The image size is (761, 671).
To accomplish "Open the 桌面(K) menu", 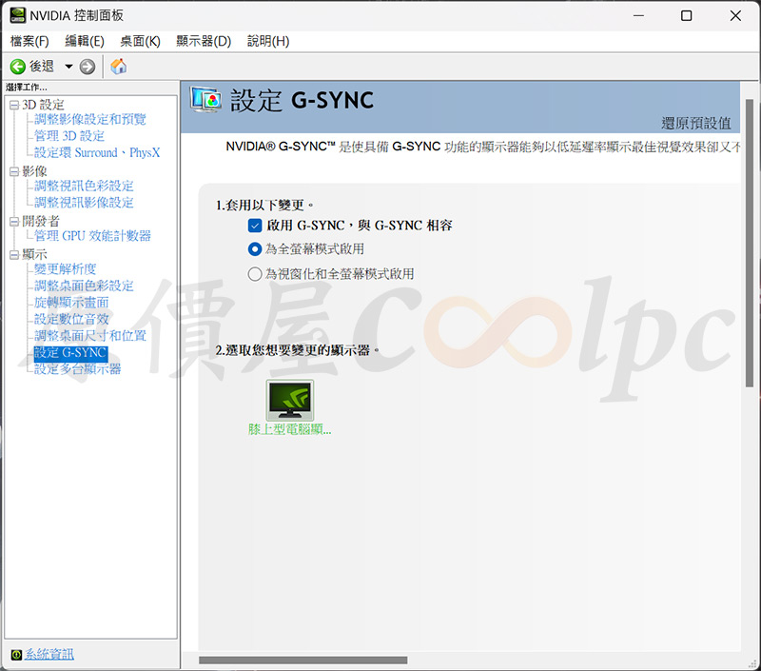I will pyautogui.click(x=140, y=41).
